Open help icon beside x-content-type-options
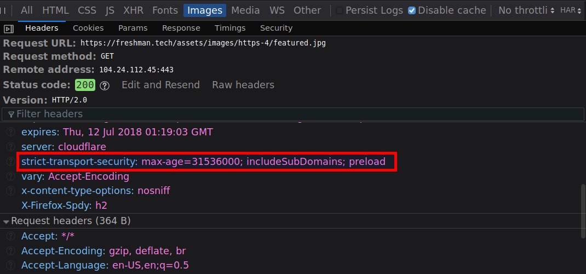This screenshot has width=586, height=274. (x=10, y=191)
